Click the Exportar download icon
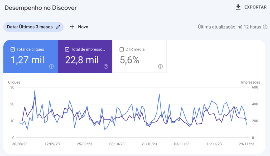The height and width of the screenshot is (156, 270). 238,7
